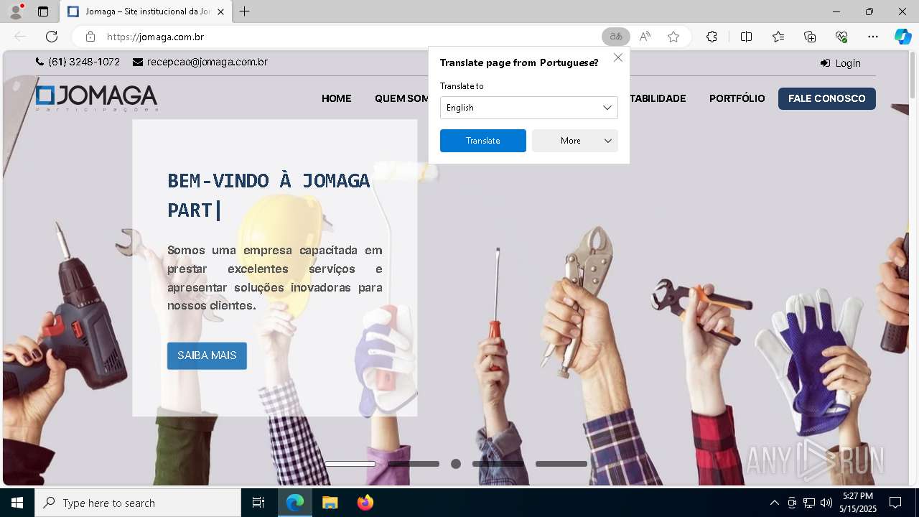919x517 pixels.
Task: Open the PORTFÓLIO menu item
Action: [x=737, y=98]
